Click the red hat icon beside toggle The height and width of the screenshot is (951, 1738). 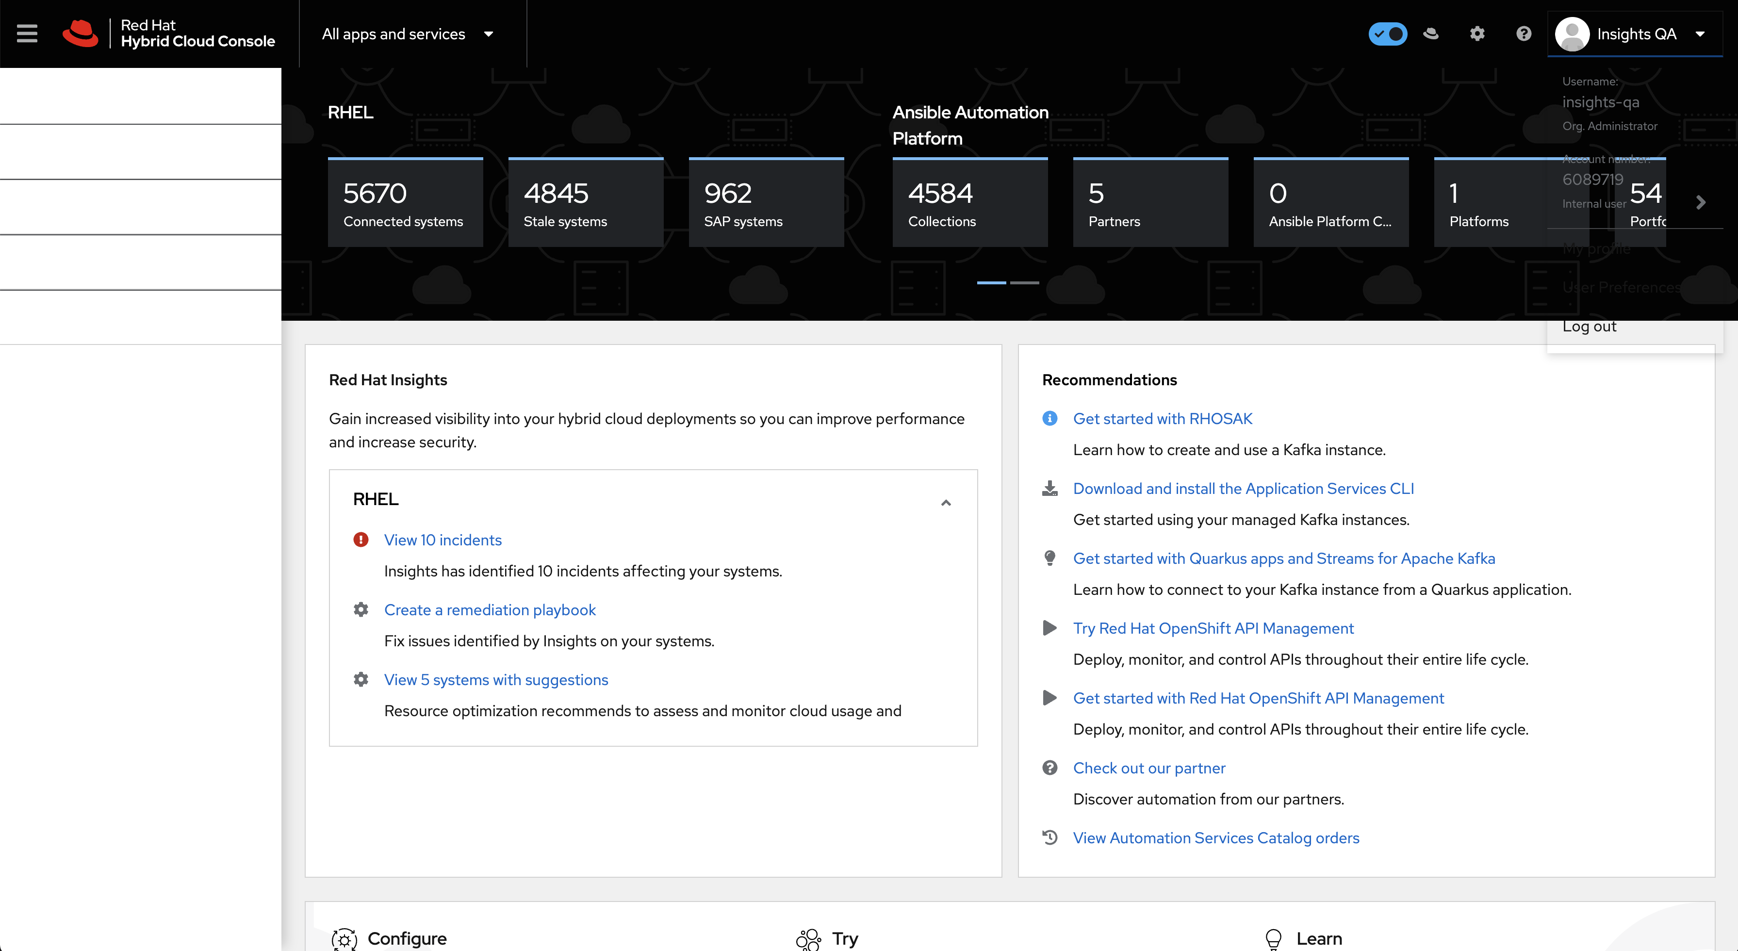point(1431,34)
